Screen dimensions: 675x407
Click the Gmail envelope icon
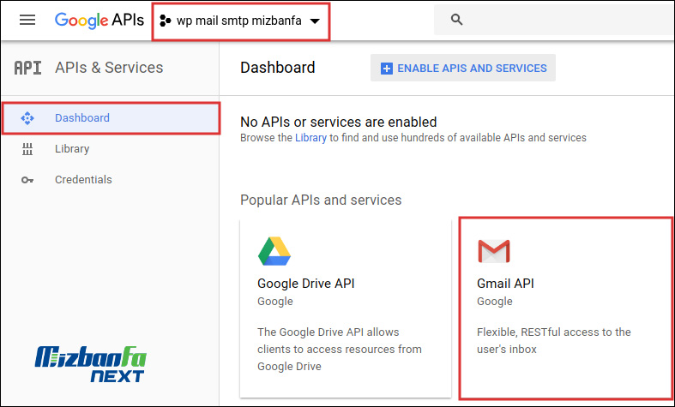click(x=493, y=251)
